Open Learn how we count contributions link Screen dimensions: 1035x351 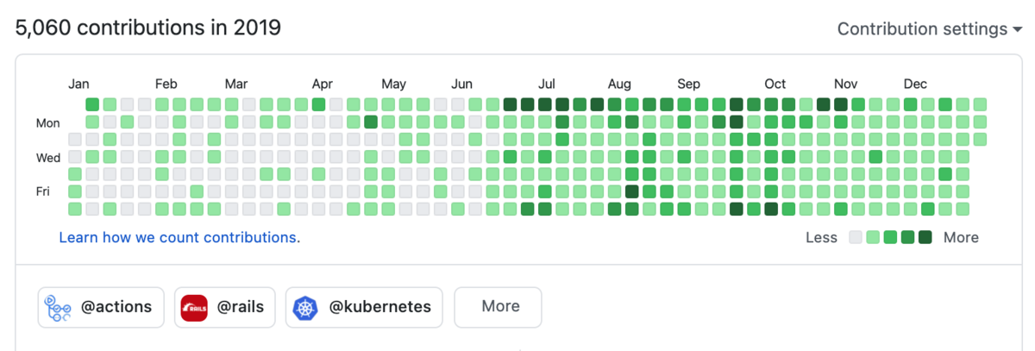click(179, 237)
